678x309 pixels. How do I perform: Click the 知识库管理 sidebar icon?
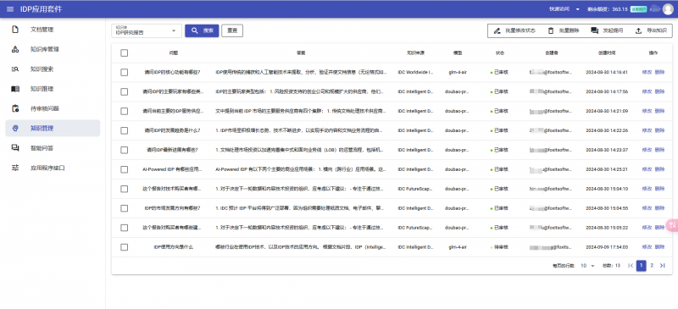[15, 49]
